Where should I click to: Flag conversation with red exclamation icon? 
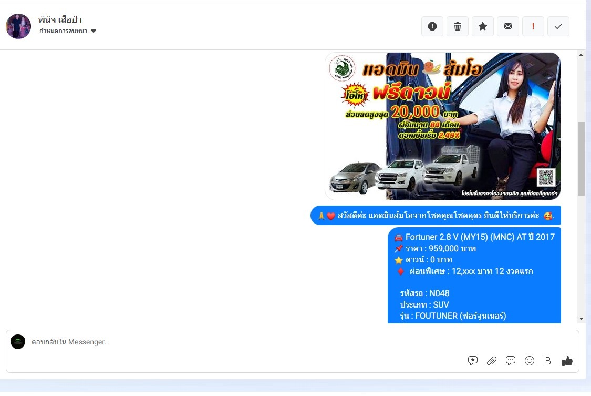pos(533,26)
